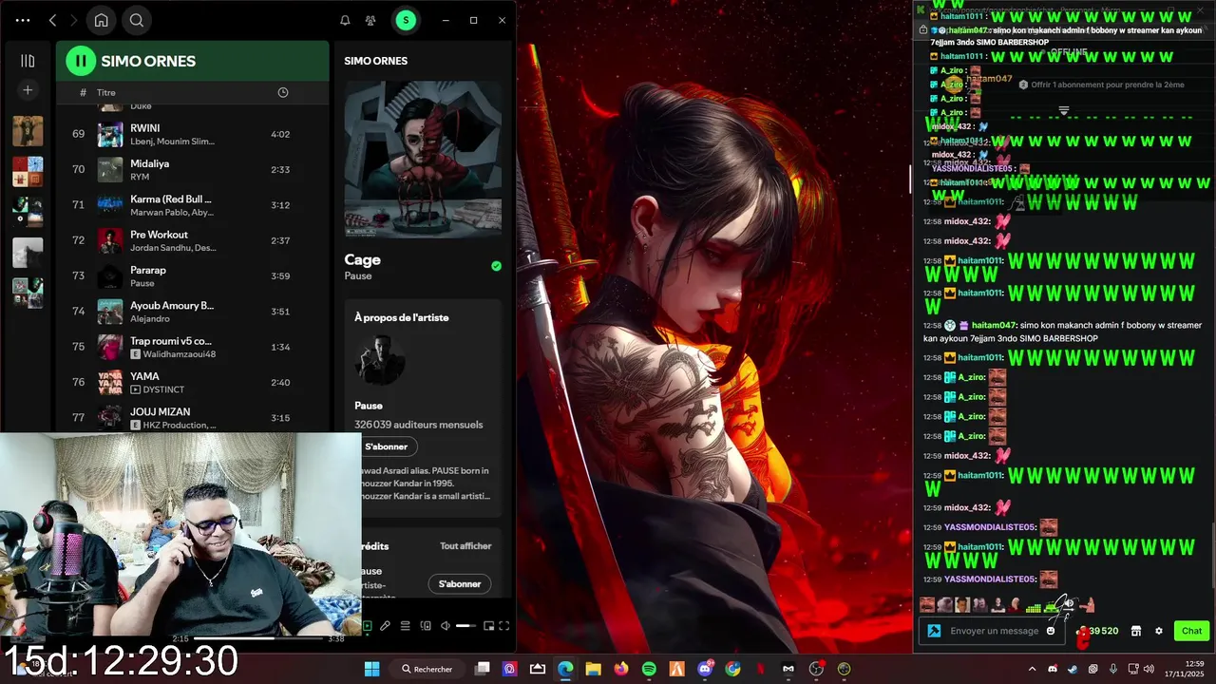Open Spotify Home

[x=102, y=20]
